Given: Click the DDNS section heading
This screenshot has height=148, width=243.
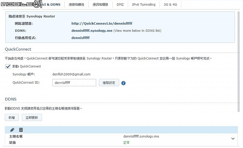Looking at the screenshot, I should tap(11, 99).
